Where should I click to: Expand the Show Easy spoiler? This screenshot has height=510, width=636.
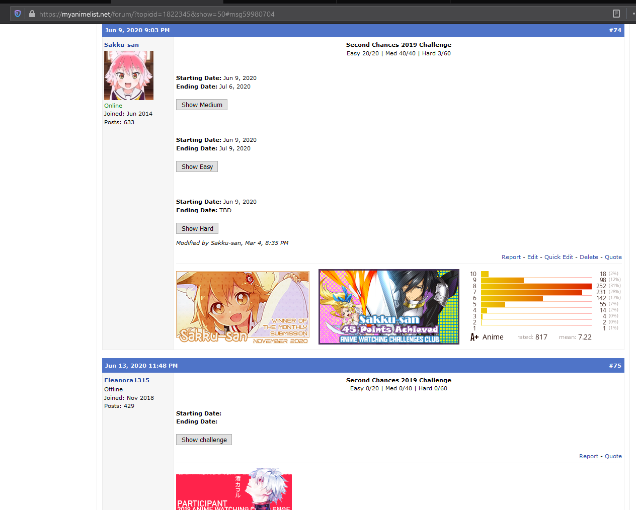click(197, 166)
